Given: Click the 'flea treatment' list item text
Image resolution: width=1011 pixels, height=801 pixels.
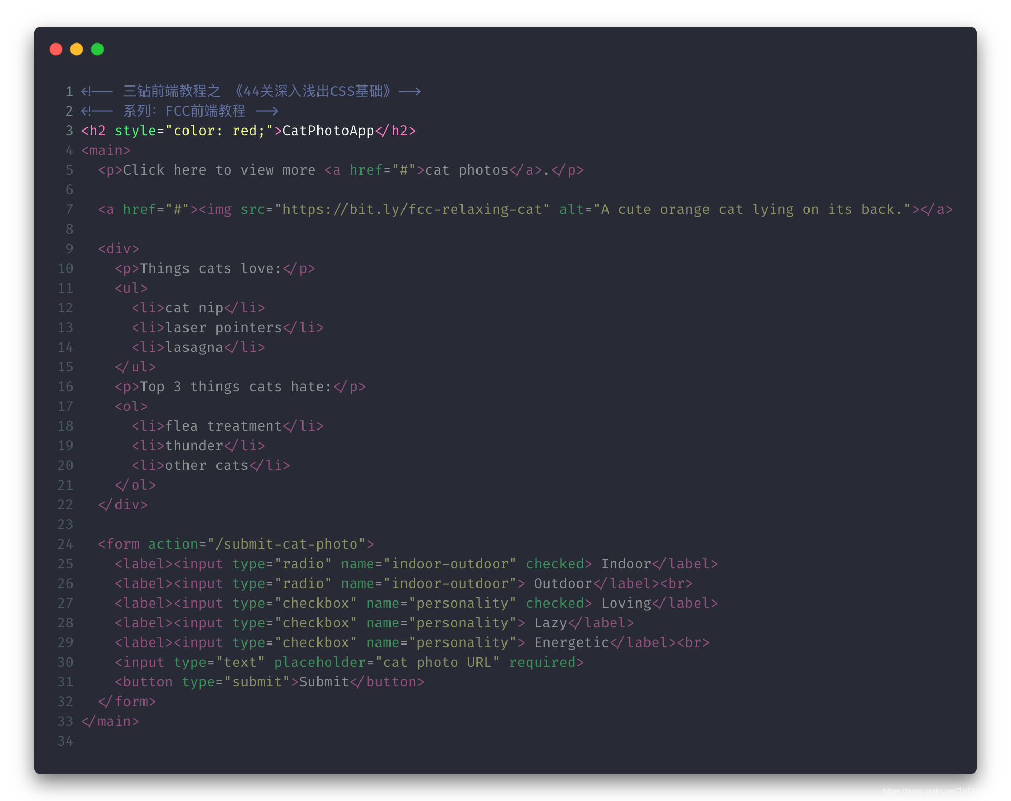Looking at the screenshot, I should click(223, 426).
